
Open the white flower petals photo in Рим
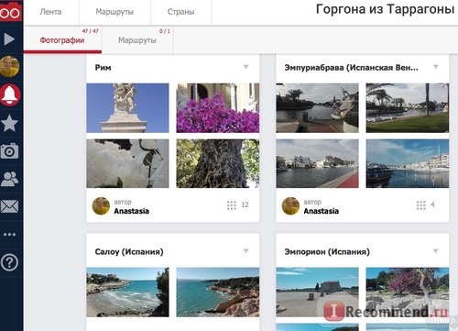127,163
